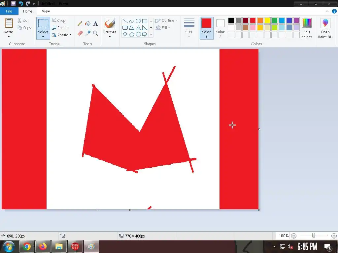
Task: Click the Undo arrow in title bar
Action: click(x=21, y=4)
